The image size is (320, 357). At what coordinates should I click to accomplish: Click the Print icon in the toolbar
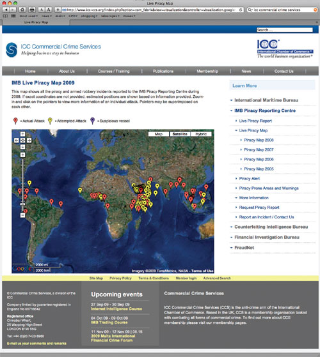point(32,10)
